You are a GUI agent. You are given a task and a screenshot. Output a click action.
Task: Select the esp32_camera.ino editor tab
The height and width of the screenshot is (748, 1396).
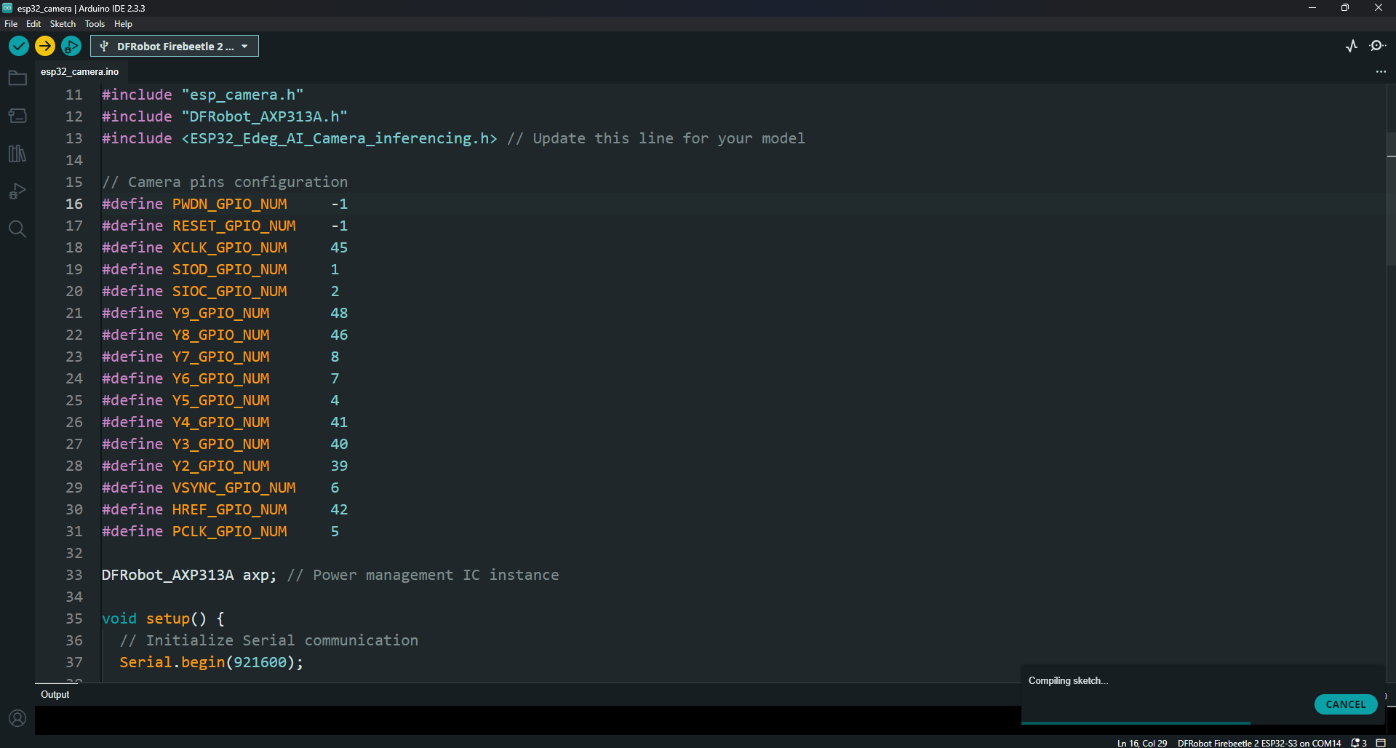coord(79,71)
